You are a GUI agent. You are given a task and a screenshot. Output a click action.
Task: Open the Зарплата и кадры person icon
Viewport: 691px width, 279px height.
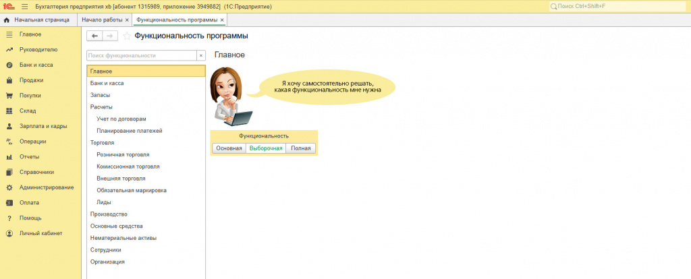9,126
